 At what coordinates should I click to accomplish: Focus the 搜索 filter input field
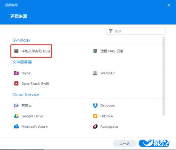[x=136, y=31]
